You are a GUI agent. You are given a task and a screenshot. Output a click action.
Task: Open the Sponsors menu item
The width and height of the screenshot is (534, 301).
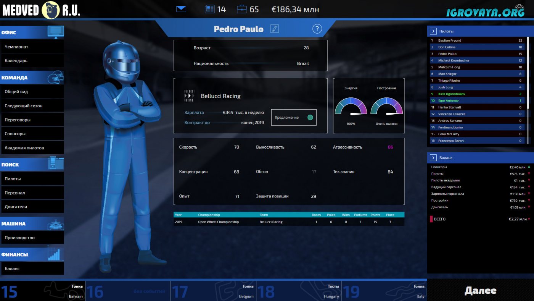(x=32, y=134)
